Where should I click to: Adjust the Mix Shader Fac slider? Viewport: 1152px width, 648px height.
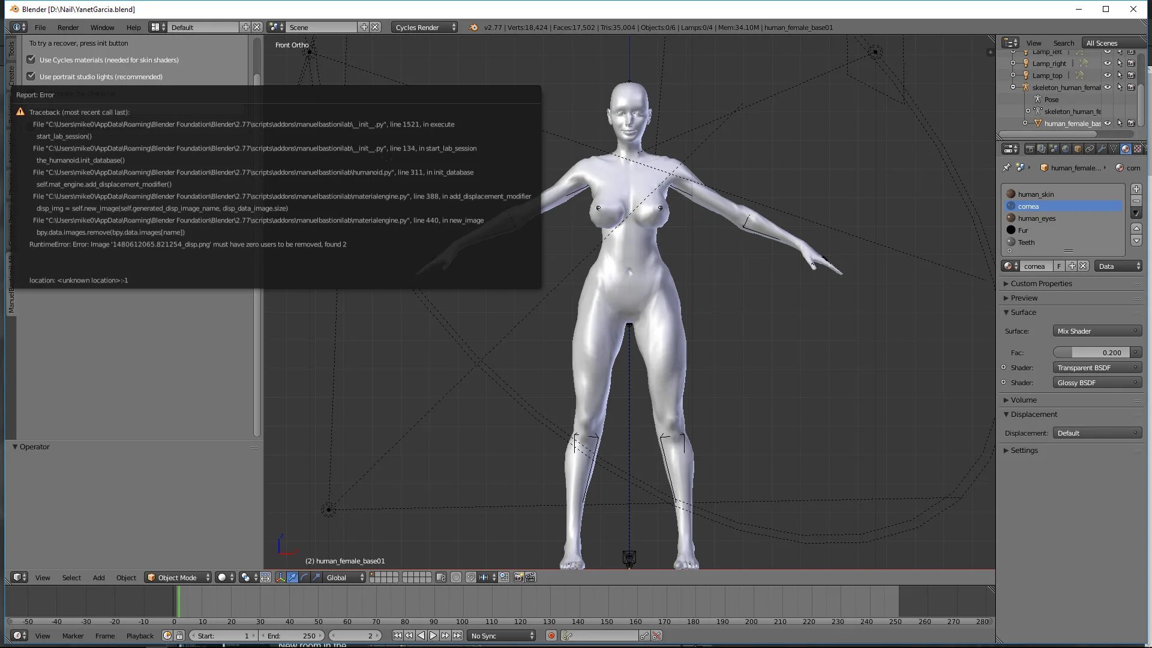click(x=1091, y=352)
